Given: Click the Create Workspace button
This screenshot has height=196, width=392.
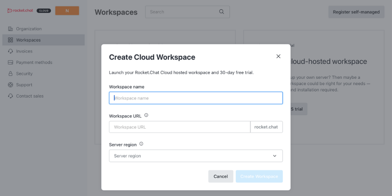Looking at the screenshot, I should tap(259, 176).
